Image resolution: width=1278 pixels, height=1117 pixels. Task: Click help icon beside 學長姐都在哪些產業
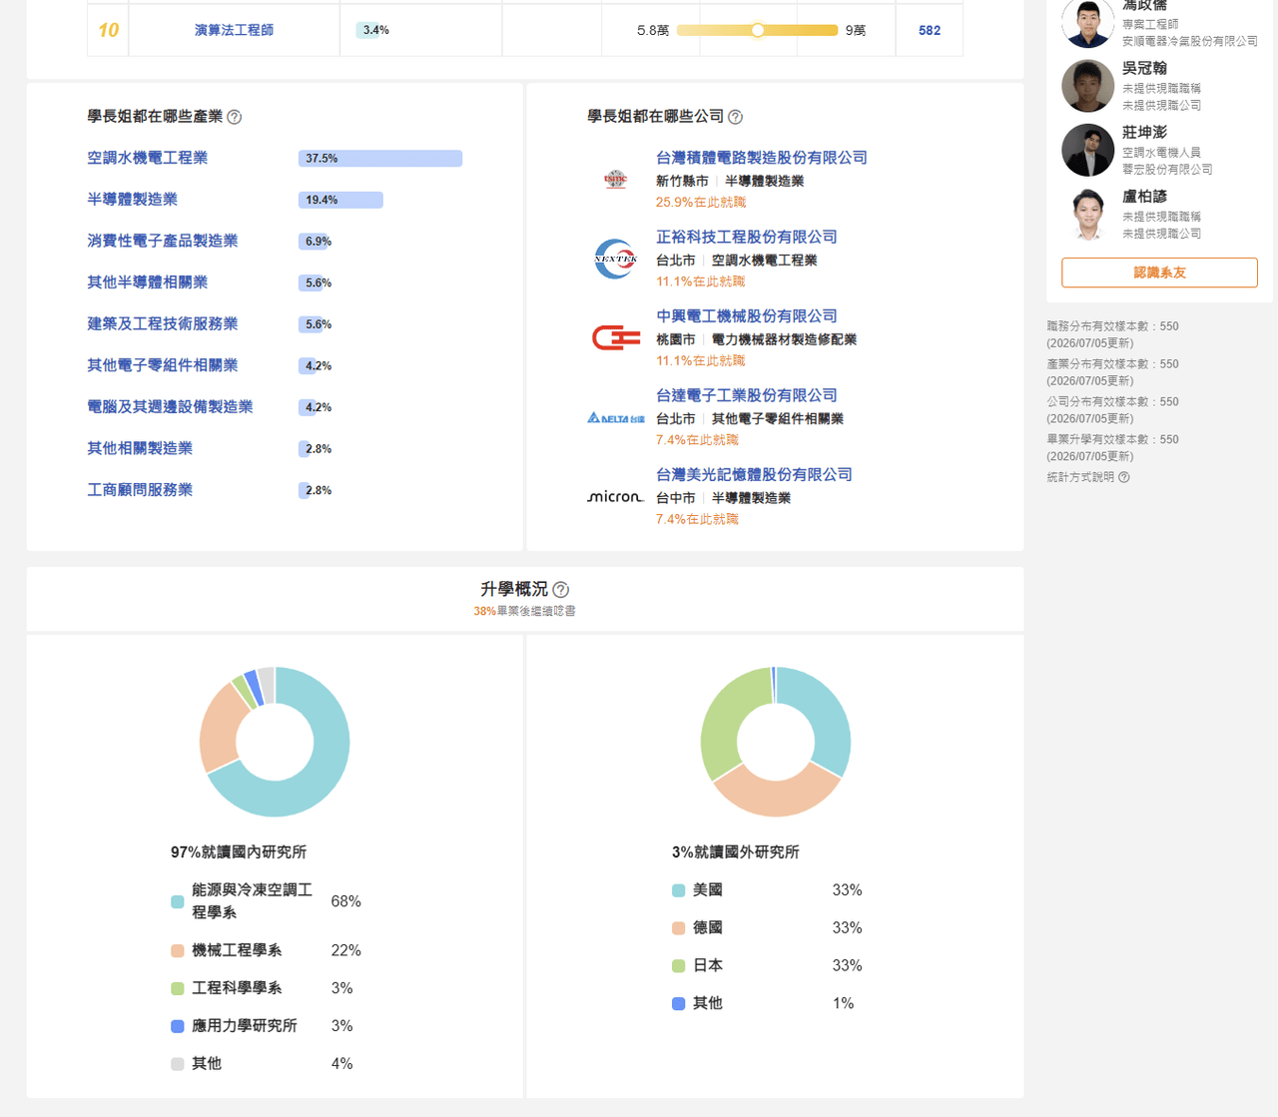[x=235, y=117]
